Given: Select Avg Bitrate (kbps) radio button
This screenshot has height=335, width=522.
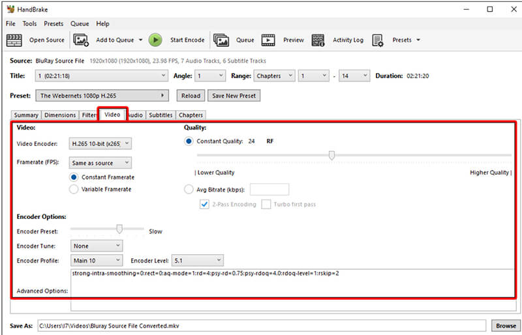Looking at the screenshot, I should [189, 190].
